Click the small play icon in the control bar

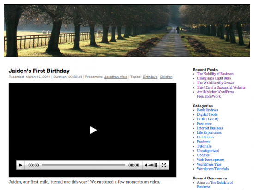tap(21, 165)
